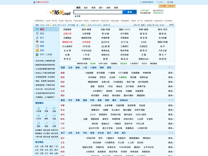208x156 pixels.
Task: Click the 换肤 skin icon in top bar
Action: pos(168,2)
